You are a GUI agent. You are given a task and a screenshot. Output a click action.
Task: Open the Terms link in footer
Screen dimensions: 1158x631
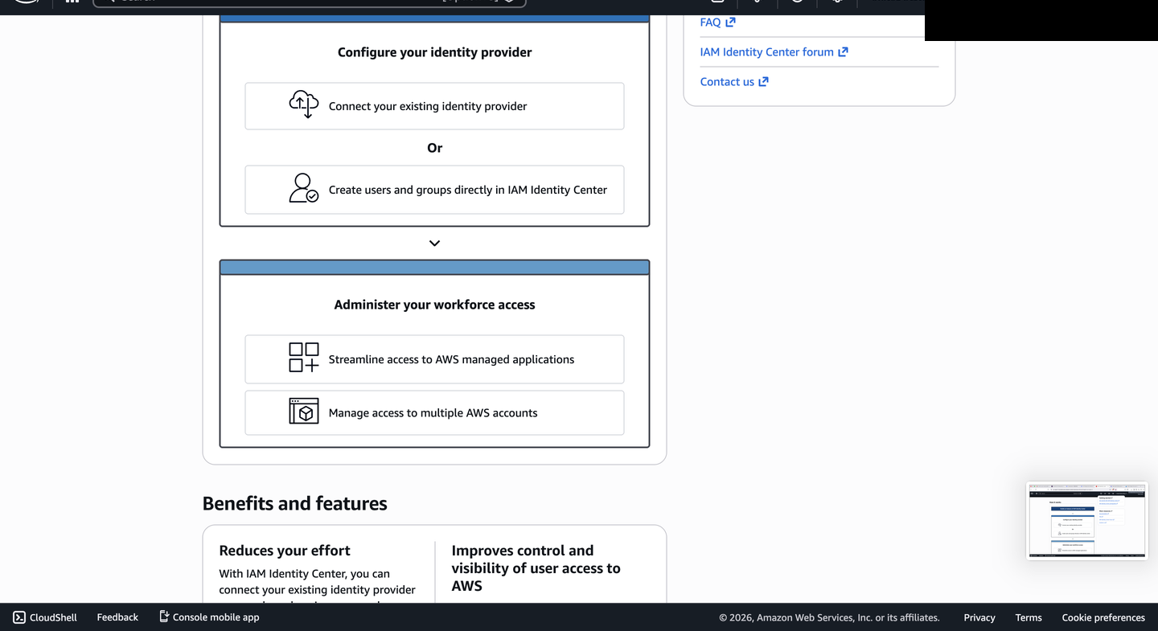tap(1029, 617)
